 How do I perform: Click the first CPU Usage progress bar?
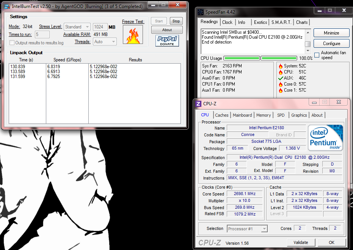coord(242,58)
